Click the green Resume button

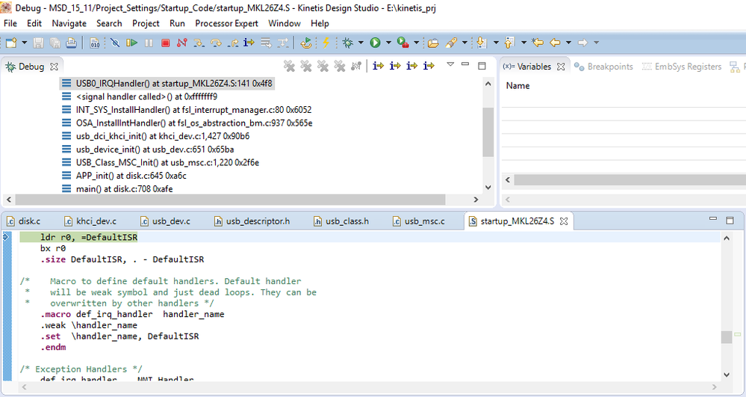click(131, 43)
